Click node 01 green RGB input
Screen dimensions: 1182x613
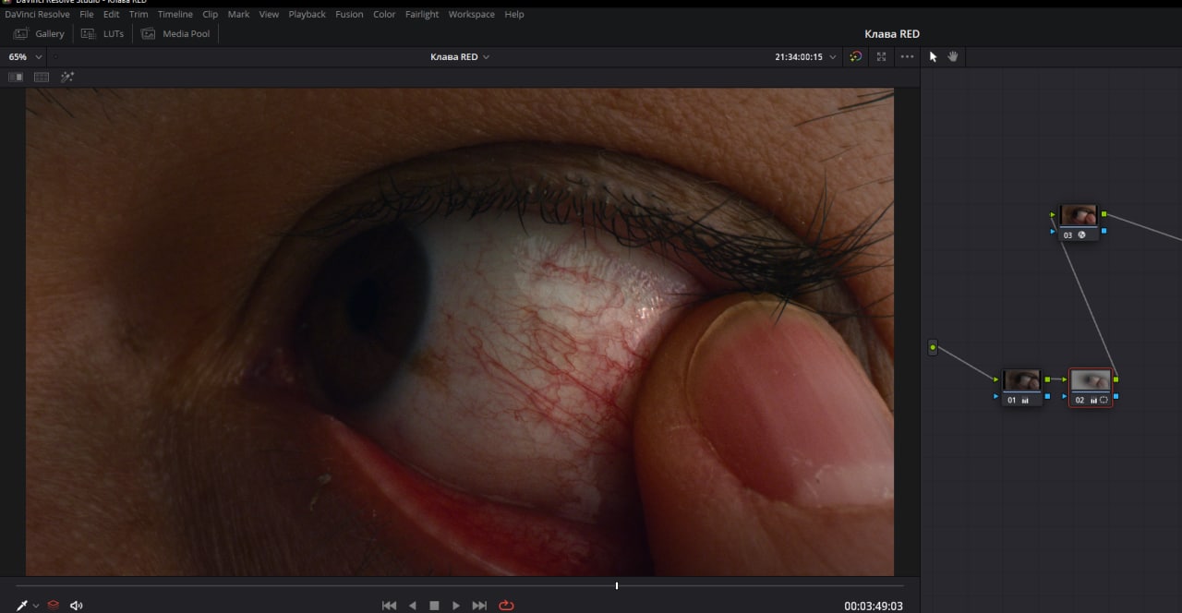[x=996, y=379]
